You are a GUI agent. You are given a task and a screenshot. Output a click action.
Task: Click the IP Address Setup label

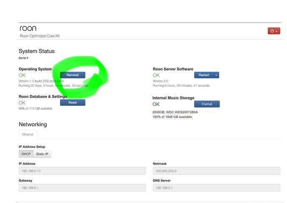pos(32,147)
